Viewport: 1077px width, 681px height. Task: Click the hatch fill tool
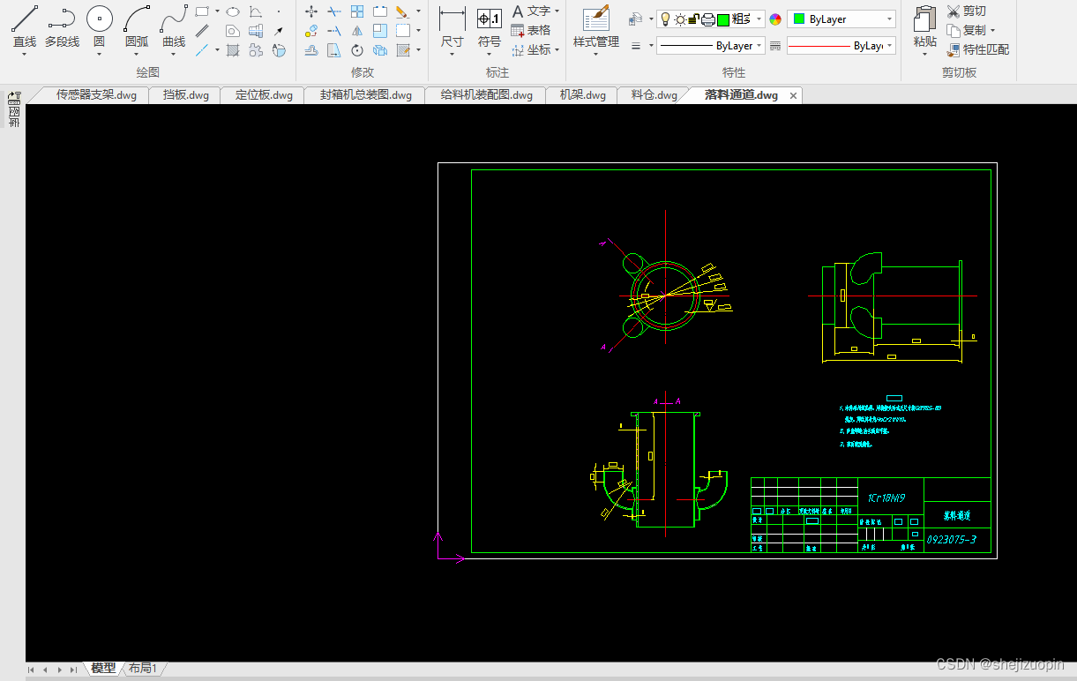point(233,50)
